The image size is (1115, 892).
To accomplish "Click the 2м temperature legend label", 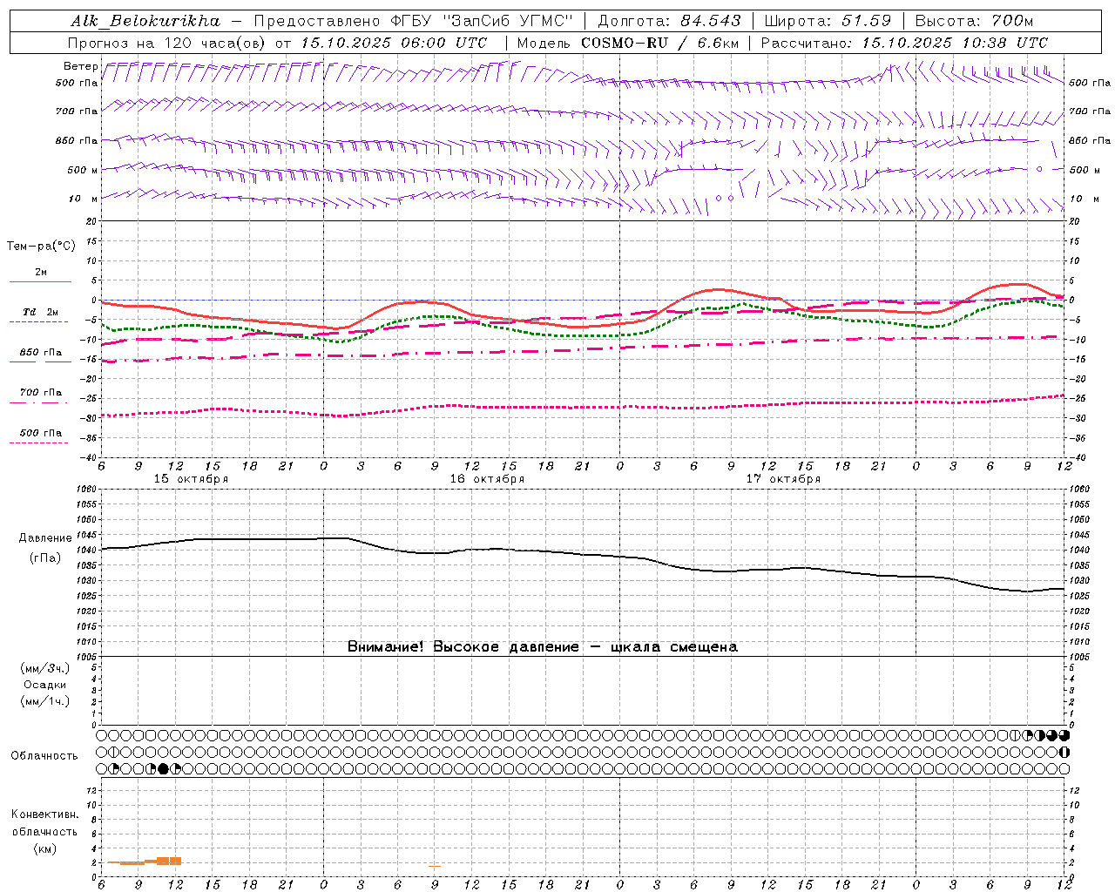I will 41,272.
